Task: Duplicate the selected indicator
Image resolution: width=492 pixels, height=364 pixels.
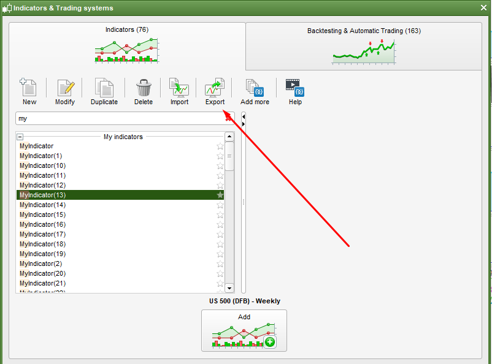Action: (104, 92)
